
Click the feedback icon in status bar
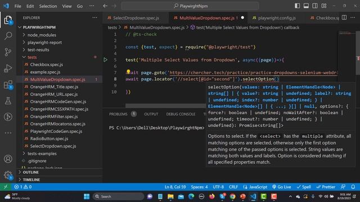(x=343, y=187)
